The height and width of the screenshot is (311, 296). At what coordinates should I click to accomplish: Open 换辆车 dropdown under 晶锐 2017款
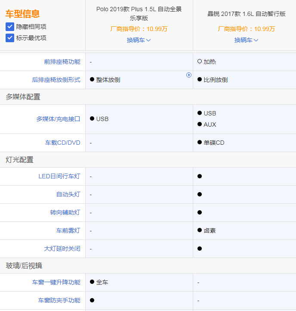246,40
